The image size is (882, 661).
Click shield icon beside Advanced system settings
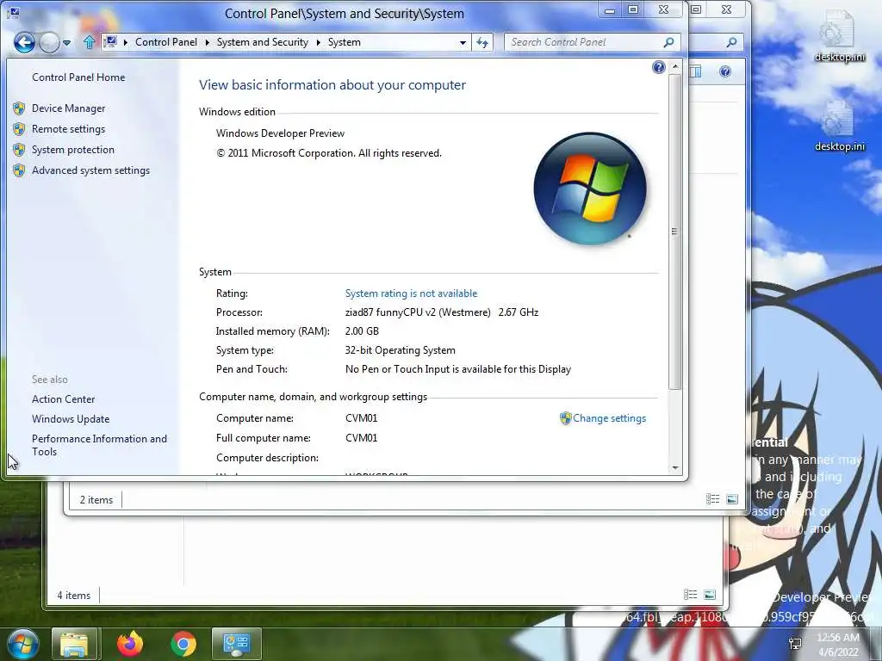19,170
